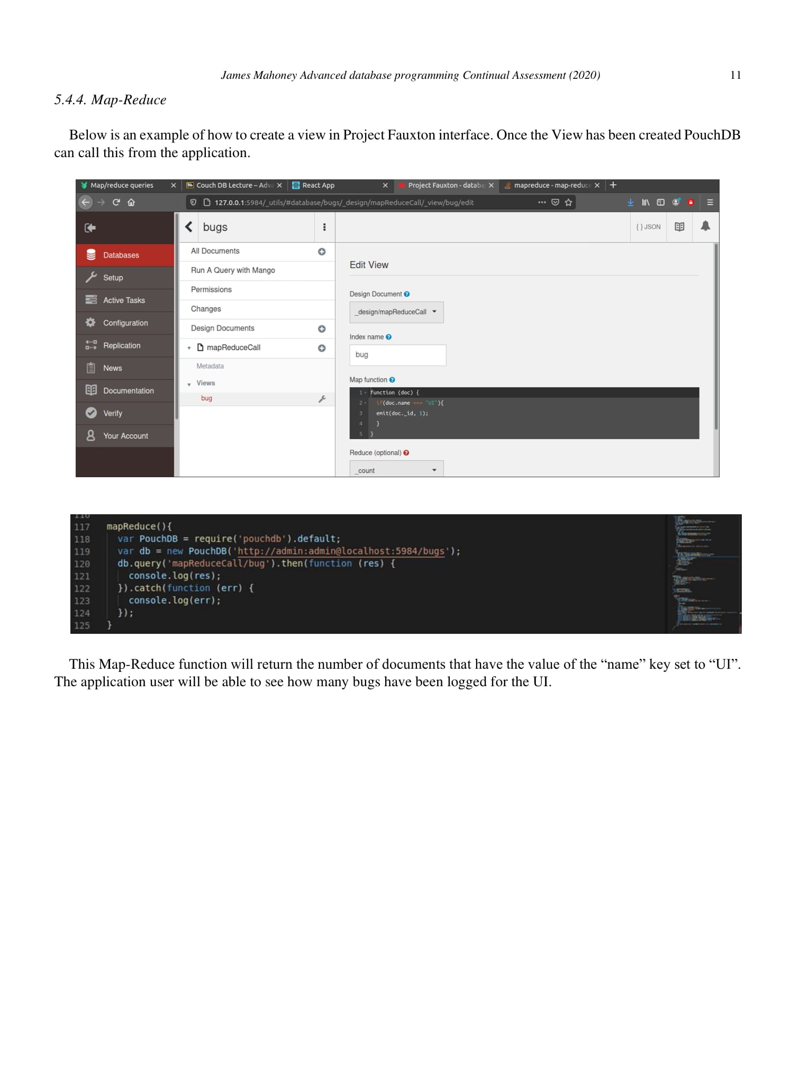
Task: Click the Documentation book icon in sidebar
Action: 91,390
